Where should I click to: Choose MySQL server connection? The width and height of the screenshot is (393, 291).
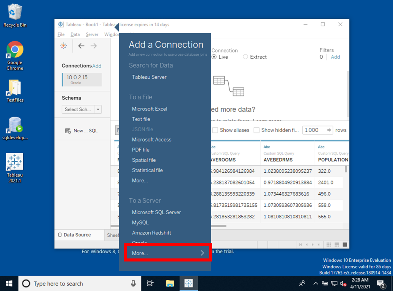140,223
